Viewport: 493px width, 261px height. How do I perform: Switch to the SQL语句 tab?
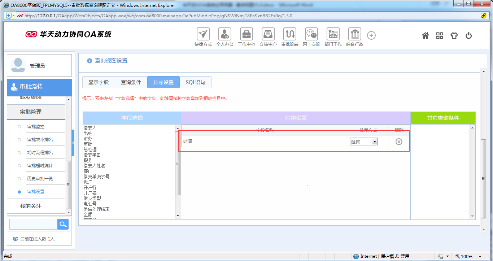point(195,82)
